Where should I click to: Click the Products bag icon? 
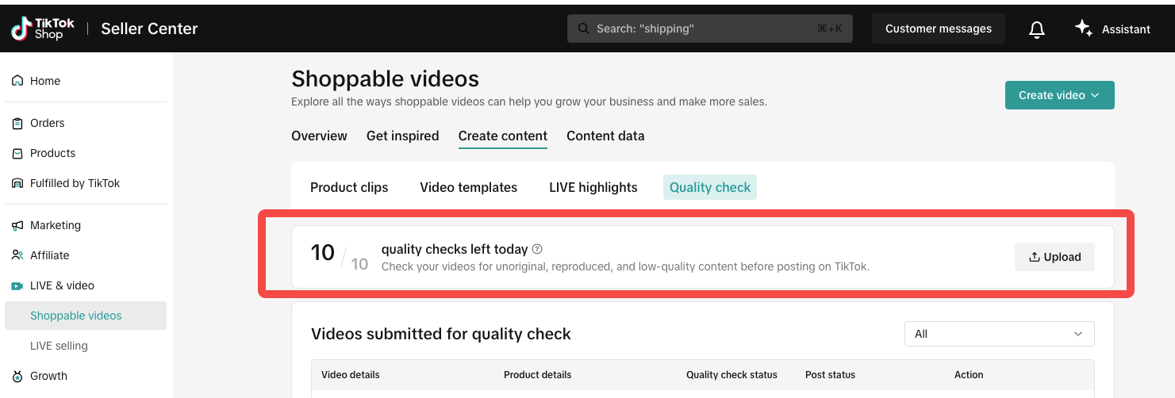point(17,153)
